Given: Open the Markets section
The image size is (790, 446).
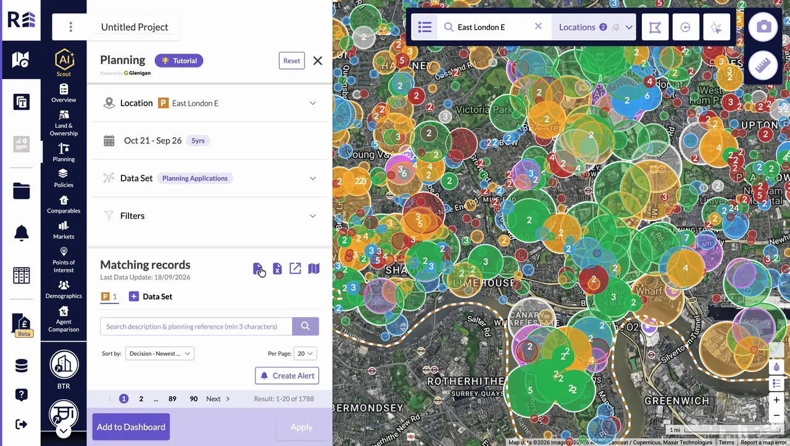Looking at the screenshot, I should [64, 230].
